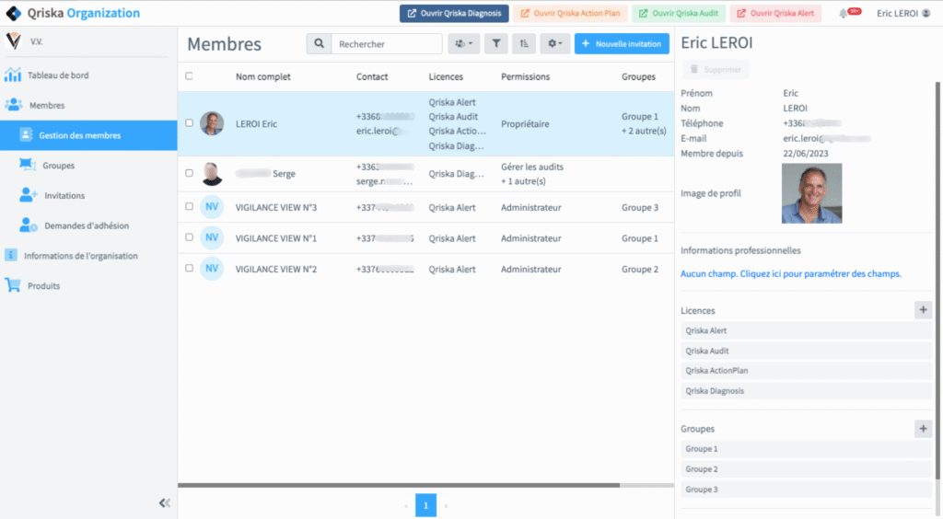The width and height of the screenshot is (943, 519).
Task: Tick the checkbox for VIGILANCE VIEW N°2
Action: click(x=189, y=268)
